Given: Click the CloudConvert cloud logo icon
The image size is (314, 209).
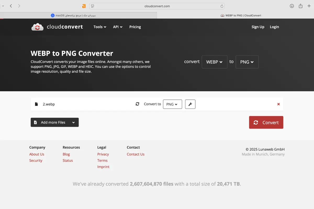Looking at the screenshot, I should 37,27.
